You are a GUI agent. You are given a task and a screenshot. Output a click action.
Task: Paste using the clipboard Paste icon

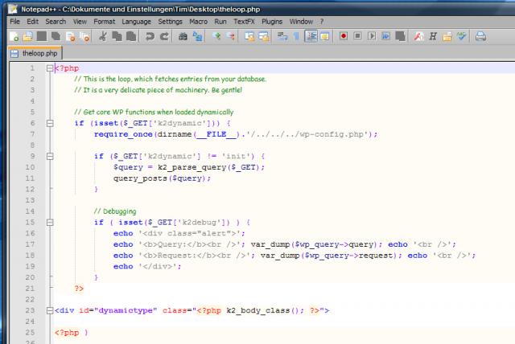131,36
